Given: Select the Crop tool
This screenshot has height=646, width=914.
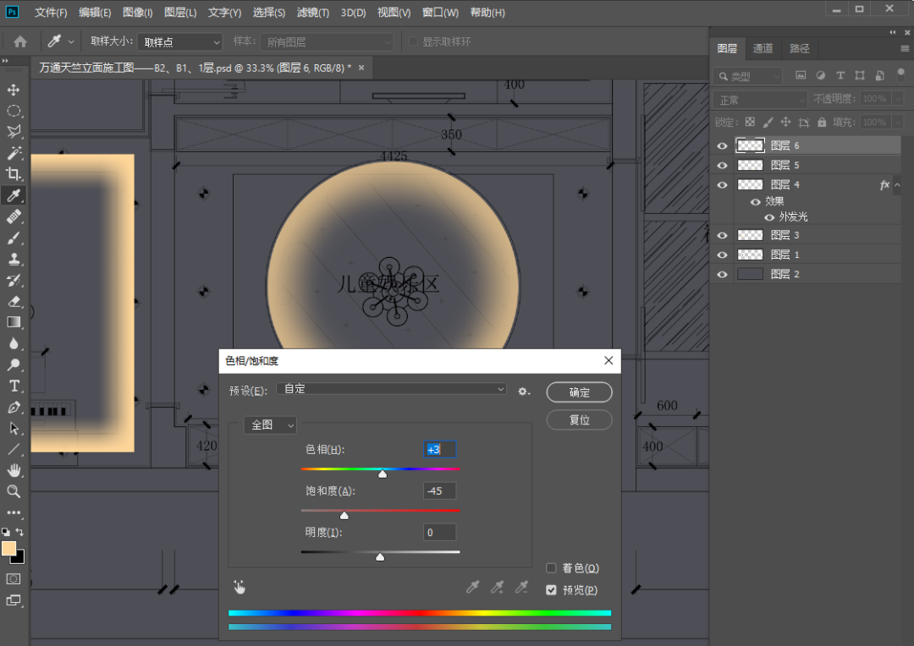Looking at the screenshot, I should 14,173.
